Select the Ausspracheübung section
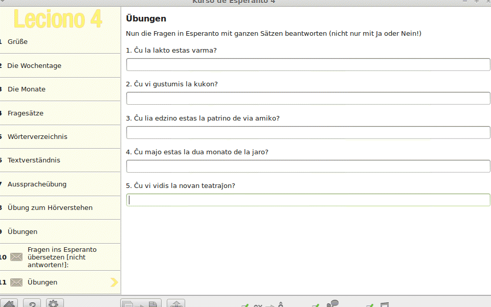The image size is (491, 307). click(x=37, y=184)
